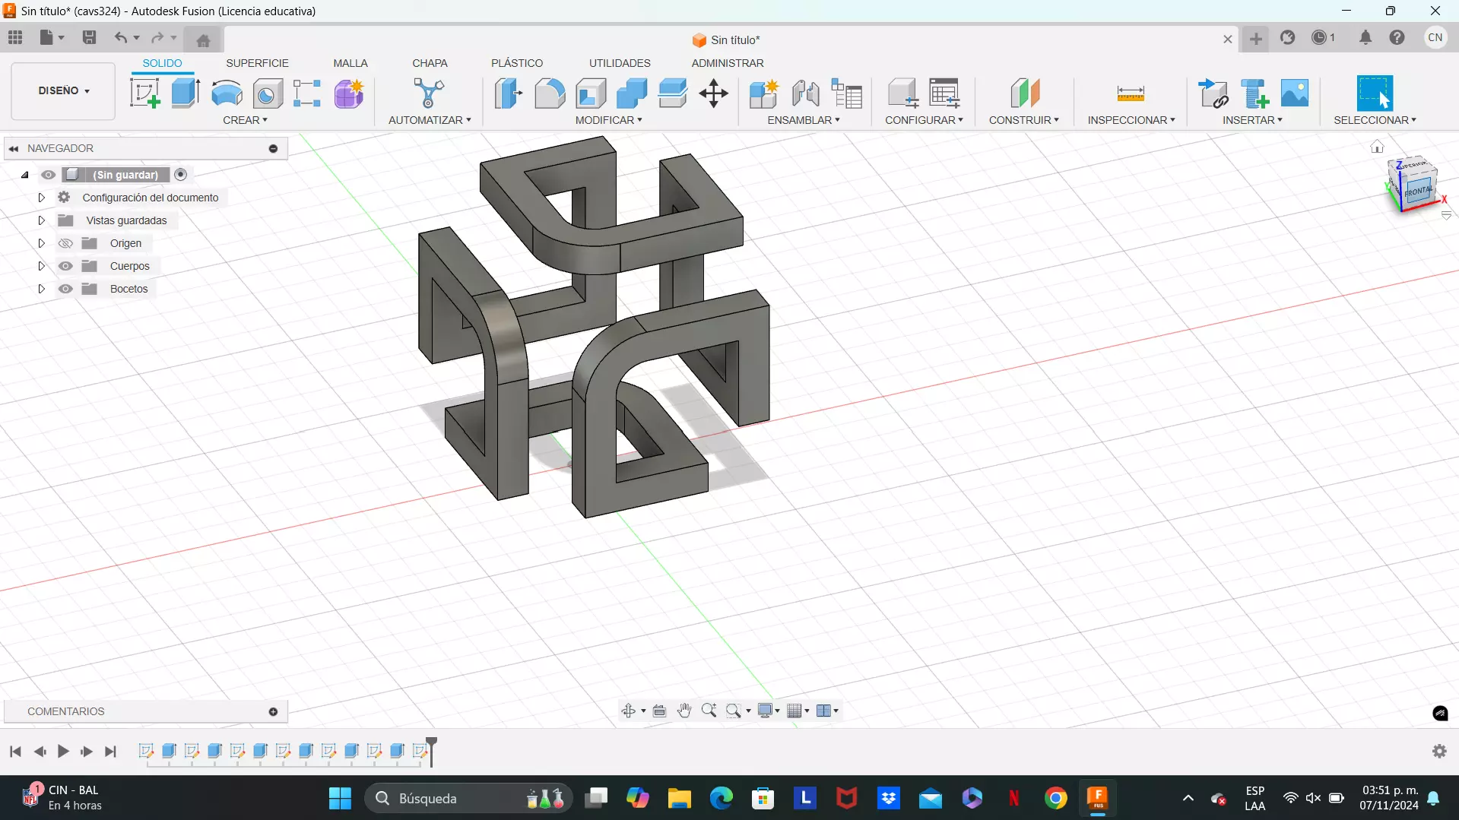Select the Create Sketch tool
The image size is (1459, 820).
click(x=144, y=93)
